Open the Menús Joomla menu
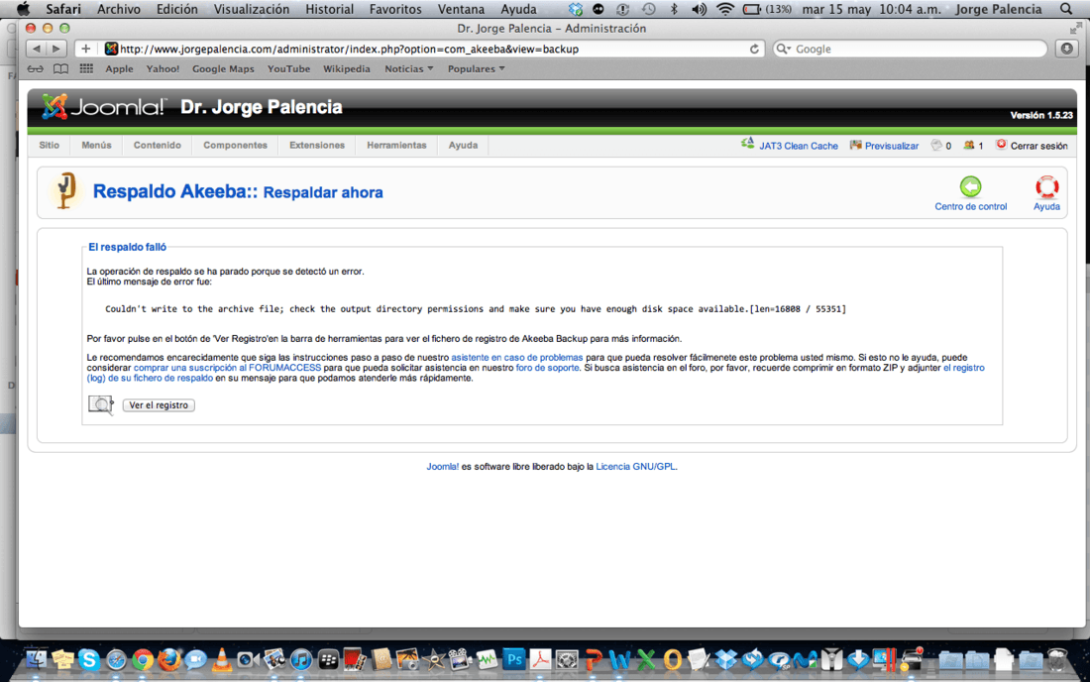The width and height of the screenshot is (1090, 682). pyautogui.click(x=96, y=145)
